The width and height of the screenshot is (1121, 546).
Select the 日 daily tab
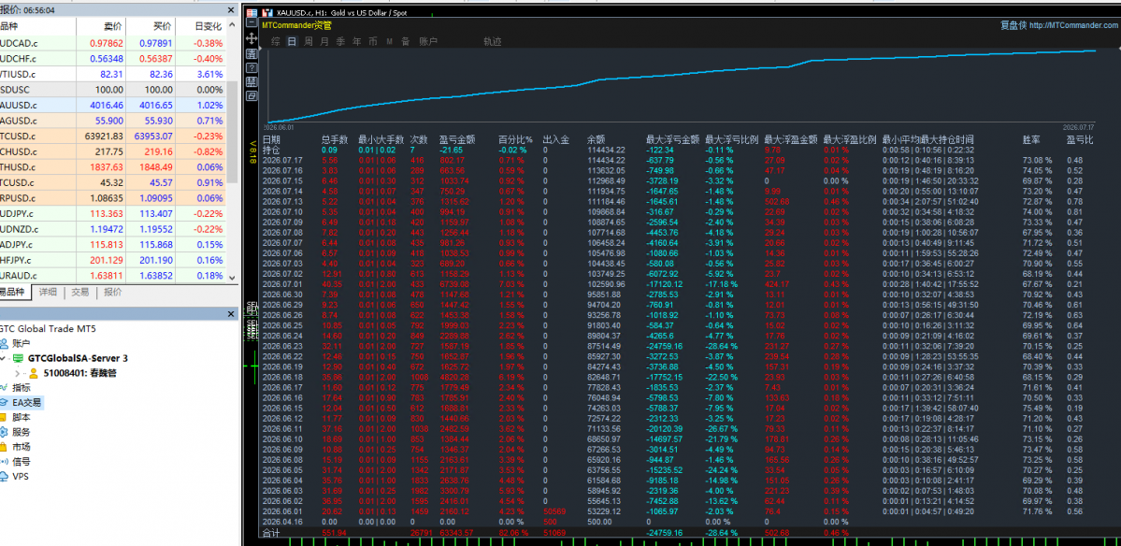coord(292,41)
